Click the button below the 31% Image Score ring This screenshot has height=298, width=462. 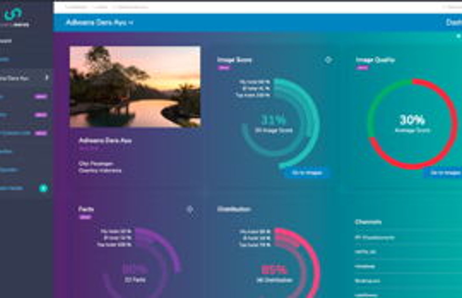pyautogui.click(x=307, y=173)
